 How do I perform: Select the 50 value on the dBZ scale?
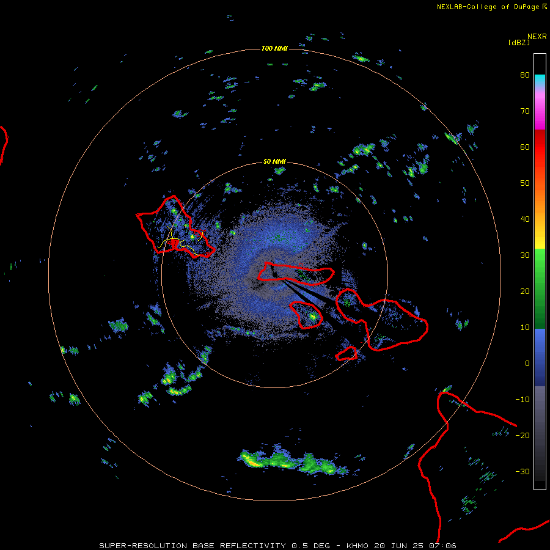[x=525, y=183]
